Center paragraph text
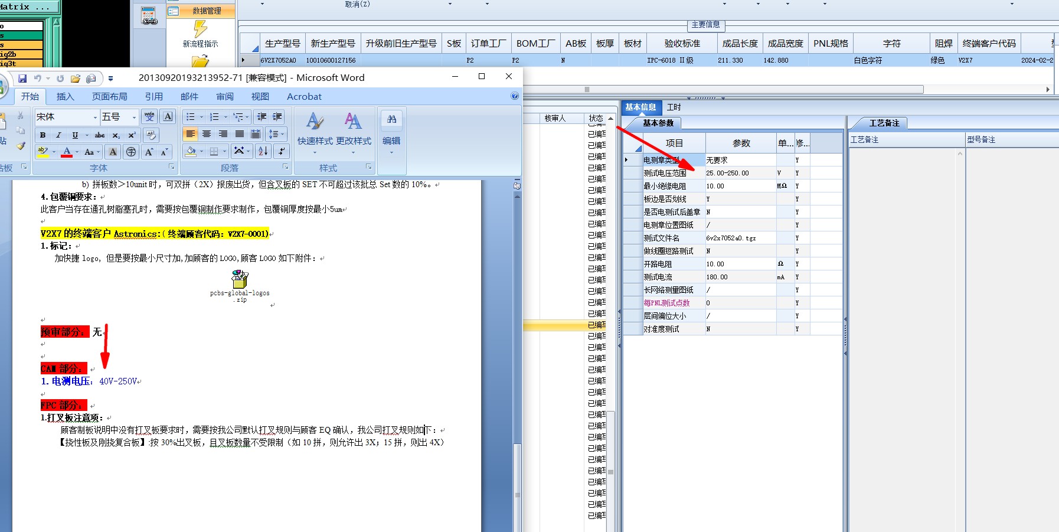The width and height of the screenshot is (1059, 532). [207, 134]
